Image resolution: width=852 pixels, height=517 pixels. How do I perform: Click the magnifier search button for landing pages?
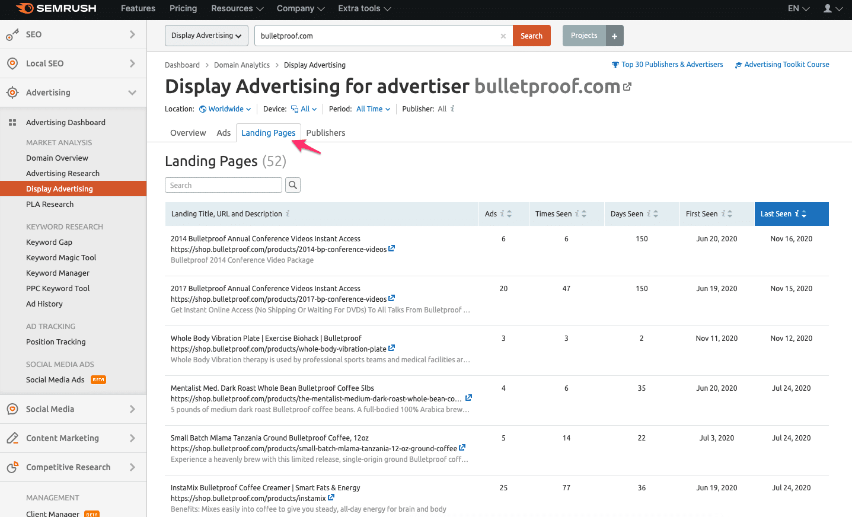pos(293,185)
